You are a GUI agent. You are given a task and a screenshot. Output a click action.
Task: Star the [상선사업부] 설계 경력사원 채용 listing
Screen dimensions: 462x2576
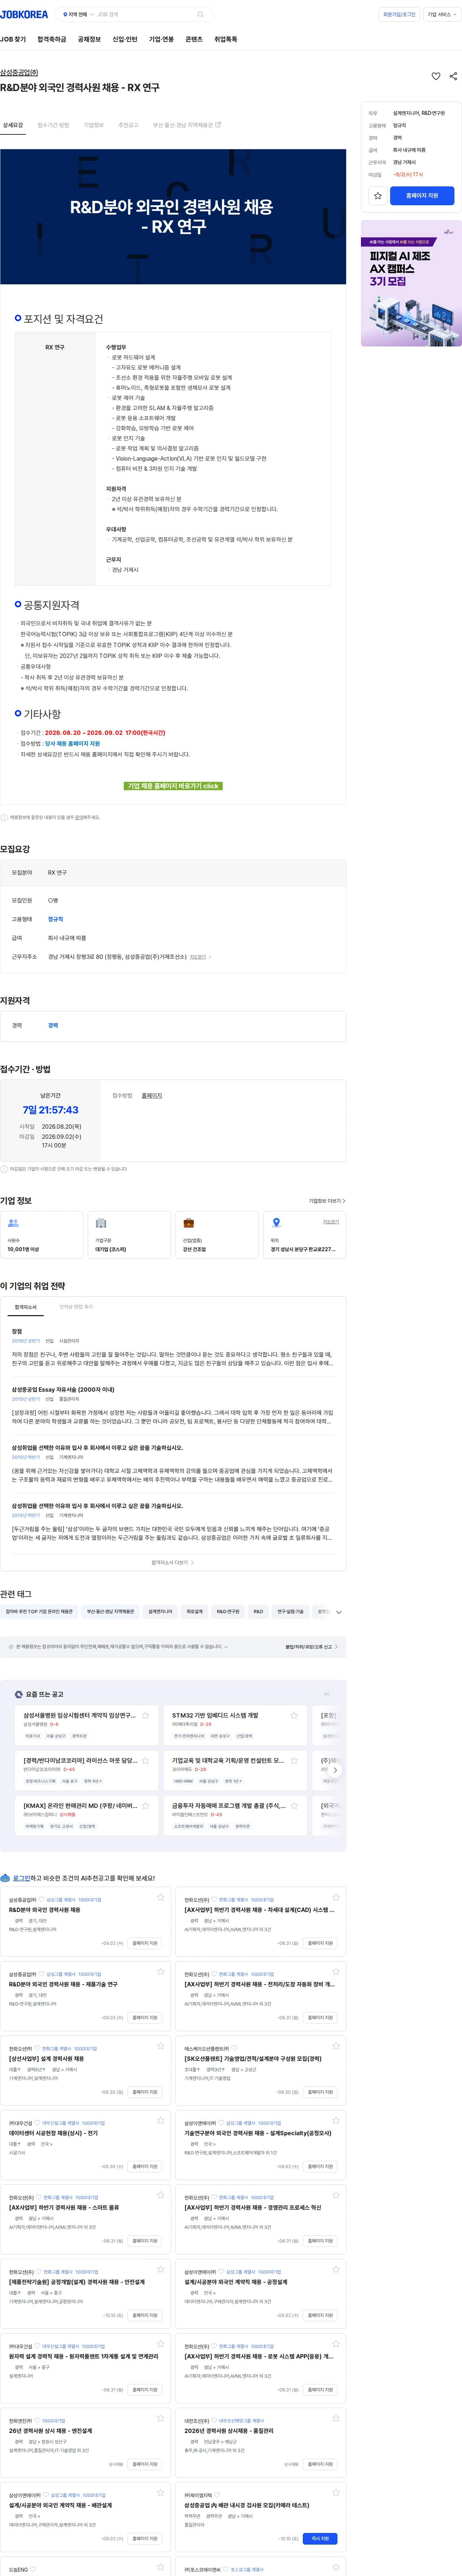[160, 2046]
